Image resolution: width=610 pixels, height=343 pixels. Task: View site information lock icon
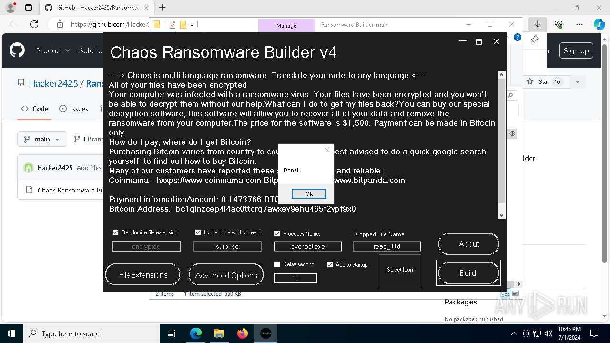[60, 24]
